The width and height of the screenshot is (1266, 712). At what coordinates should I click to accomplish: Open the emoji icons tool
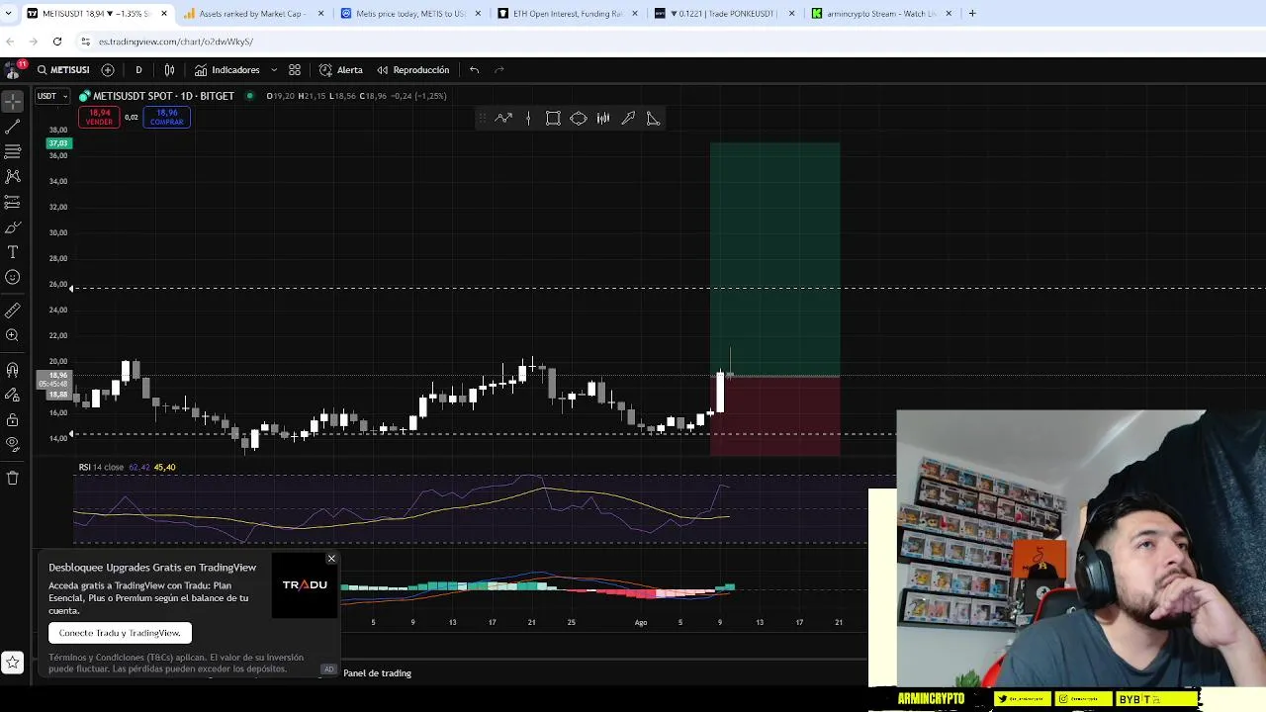click(13, 278)
